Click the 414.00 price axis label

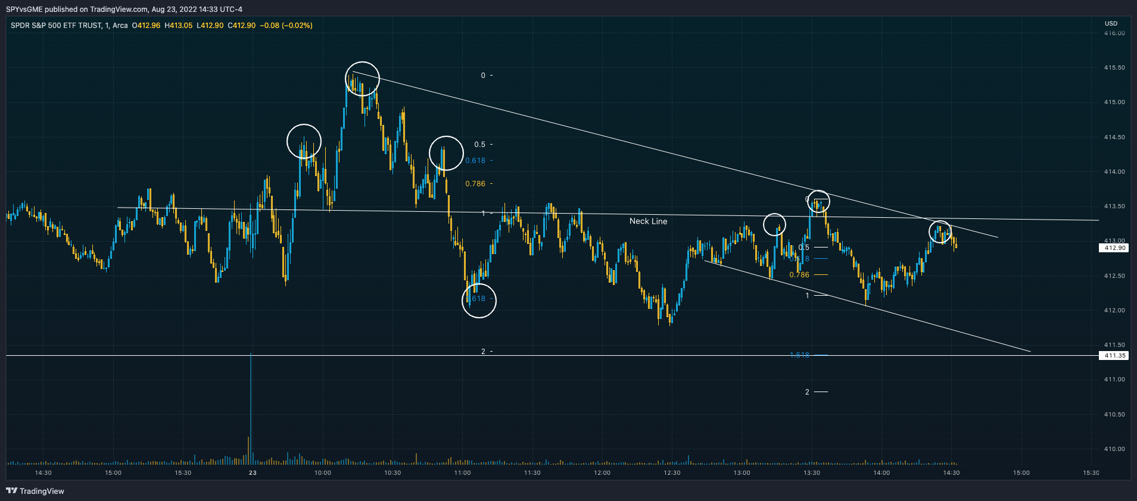[x=1114, y=172]
